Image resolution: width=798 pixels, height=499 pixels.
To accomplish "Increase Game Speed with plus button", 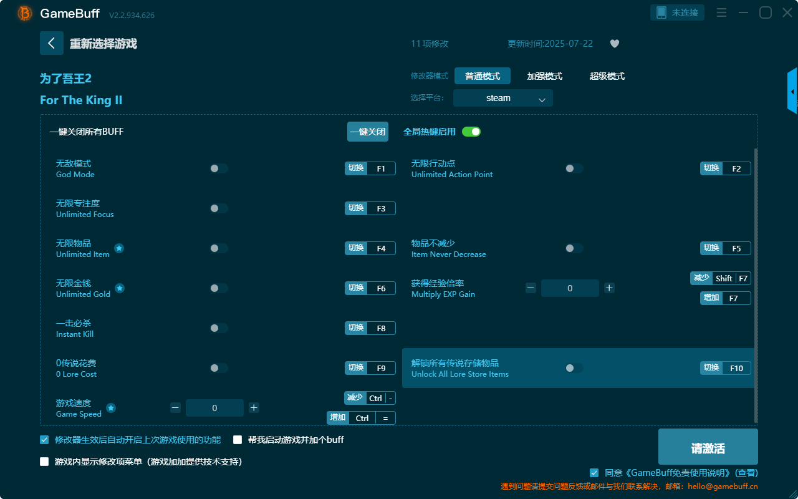I will 254,408.
